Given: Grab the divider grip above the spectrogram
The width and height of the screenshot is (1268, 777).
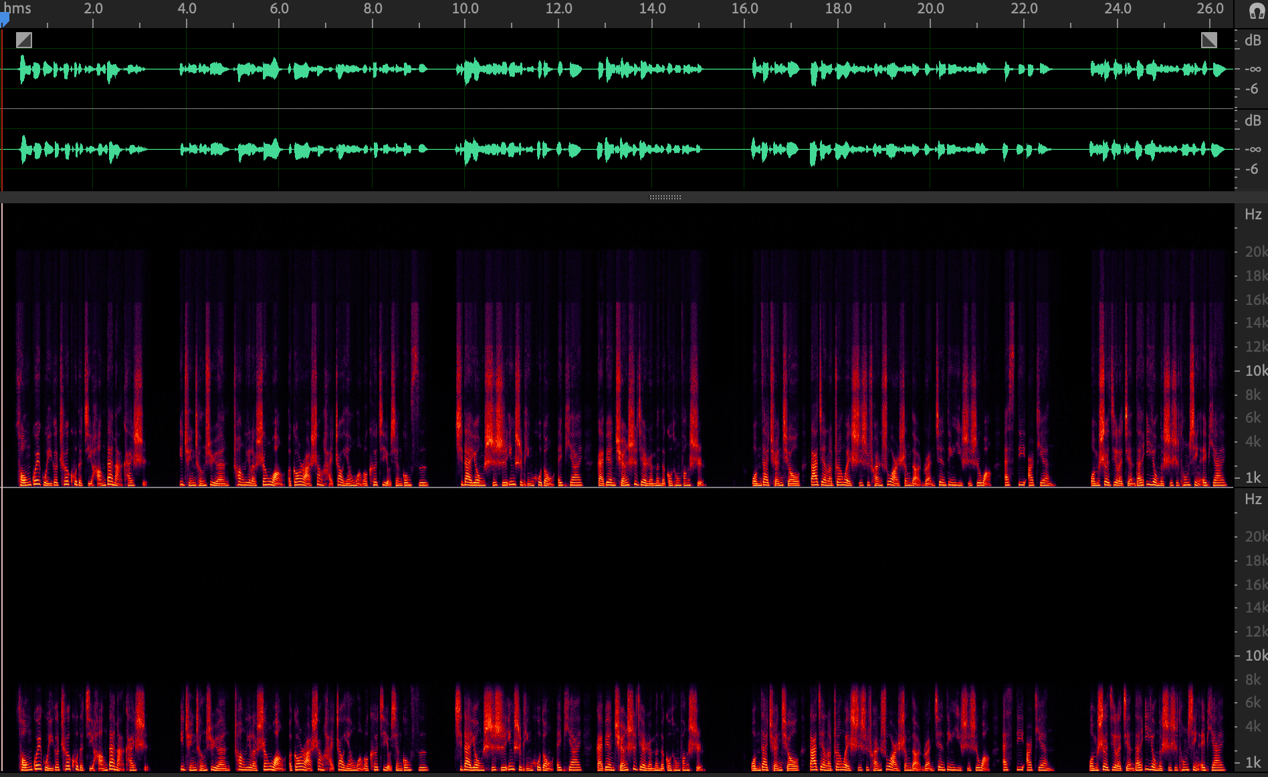Looking at the screenshot, I should [x=665, y=197].
